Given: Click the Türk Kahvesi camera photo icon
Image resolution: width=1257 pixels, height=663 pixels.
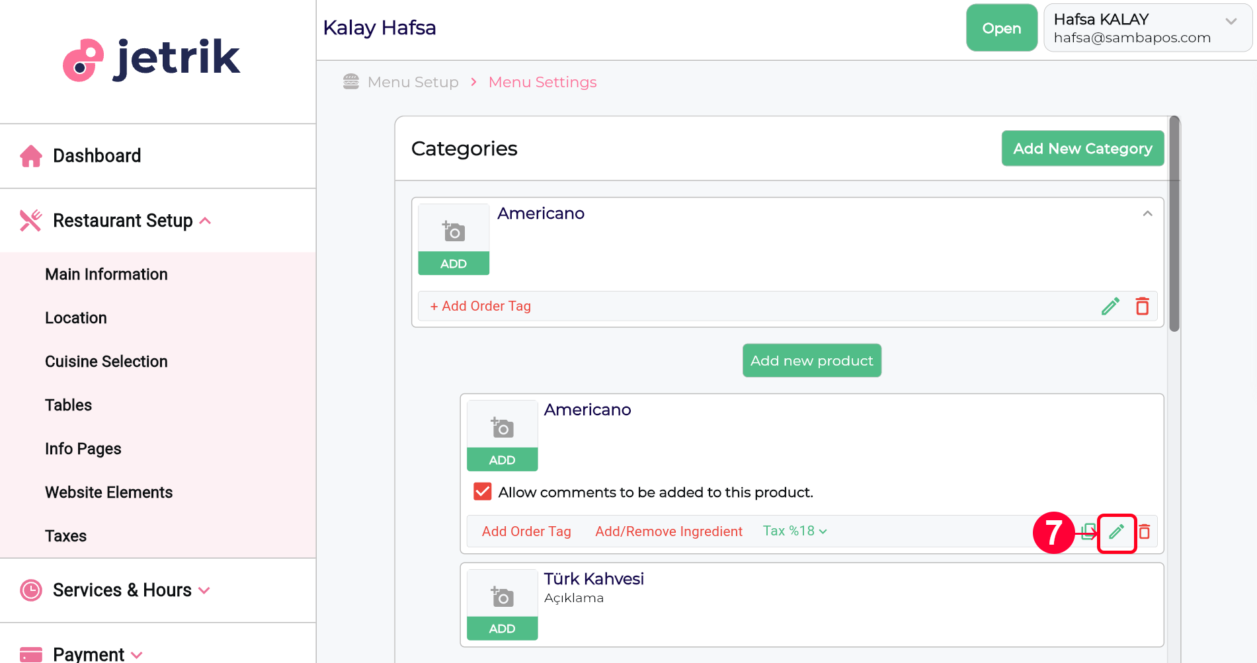Looking at the screenshot, I should [502, 596].
